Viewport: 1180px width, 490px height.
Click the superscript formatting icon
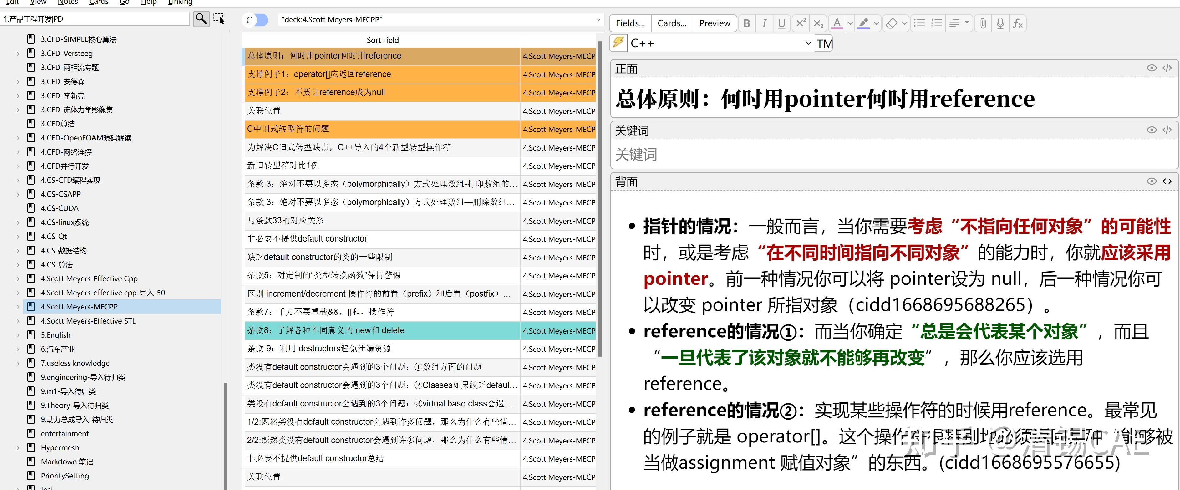[801, 23]
